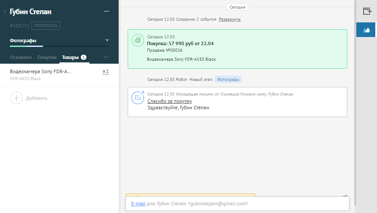Image resolution: width=377 pixels, height=213 pixels.
Task: Change message type via E-mail link
Action: click(138, 204)
